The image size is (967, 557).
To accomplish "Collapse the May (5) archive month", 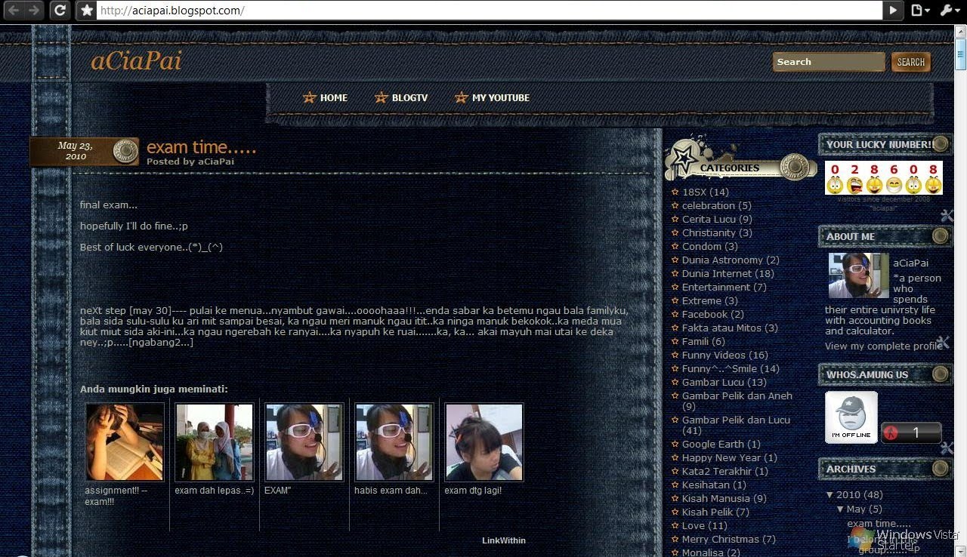I will 840,509.
